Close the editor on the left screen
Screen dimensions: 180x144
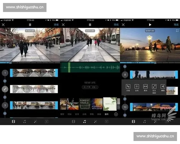pos(3,25)
